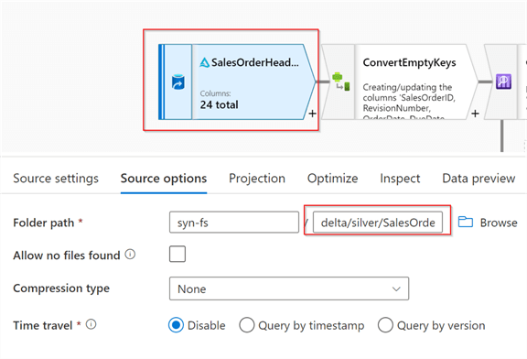Select the ConvertEmptyKeys transformation node
The height and width of the screenshot is (359, 527).
pos(399,82)
